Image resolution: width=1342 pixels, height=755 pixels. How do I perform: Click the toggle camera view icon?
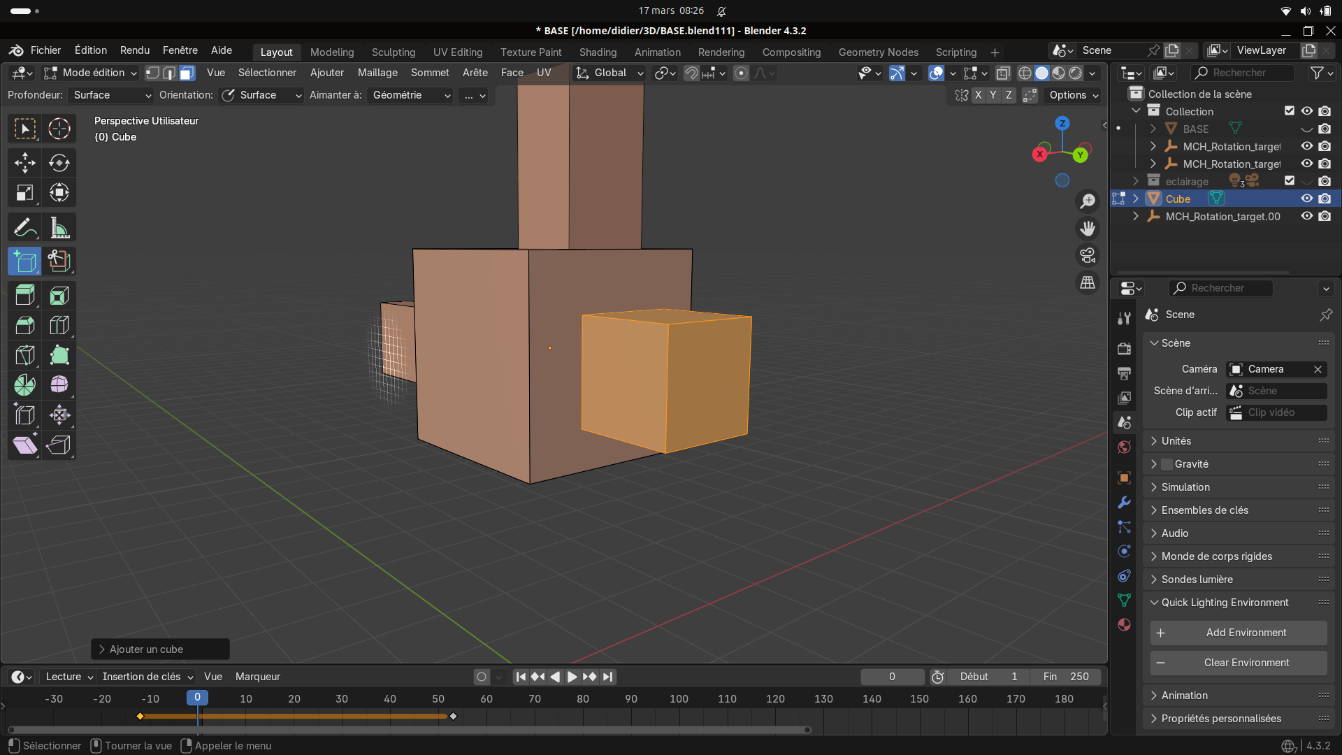1088,256
